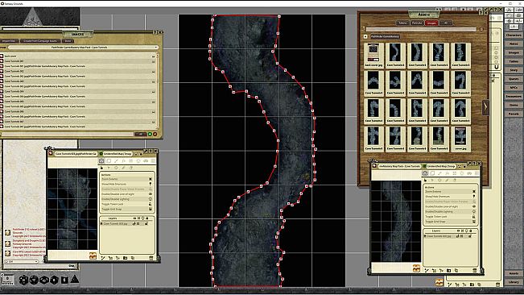The image size is (524, 295).
Task: Select the Cave Tunnels 003.jpg layer name
Action: click(x=116, y=223)
